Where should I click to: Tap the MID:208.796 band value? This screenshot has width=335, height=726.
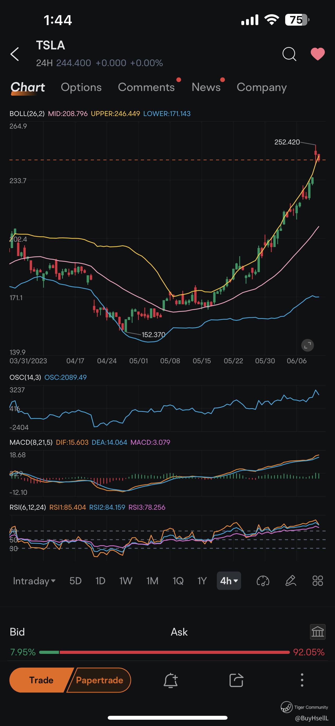point(68,114)
